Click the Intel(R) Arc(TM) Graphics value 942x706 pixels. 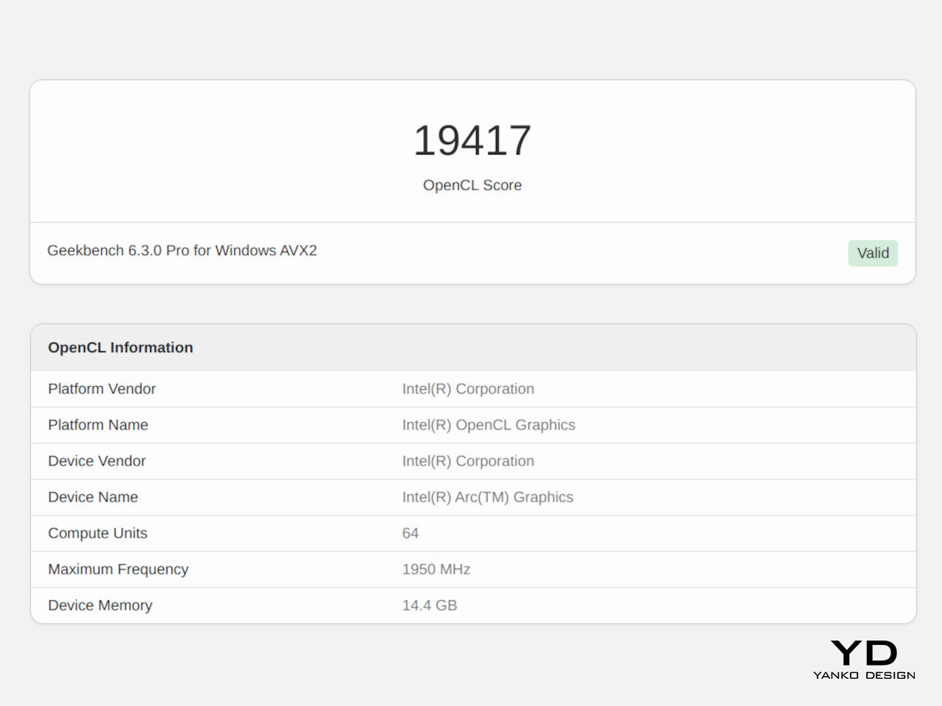point(487,497)
